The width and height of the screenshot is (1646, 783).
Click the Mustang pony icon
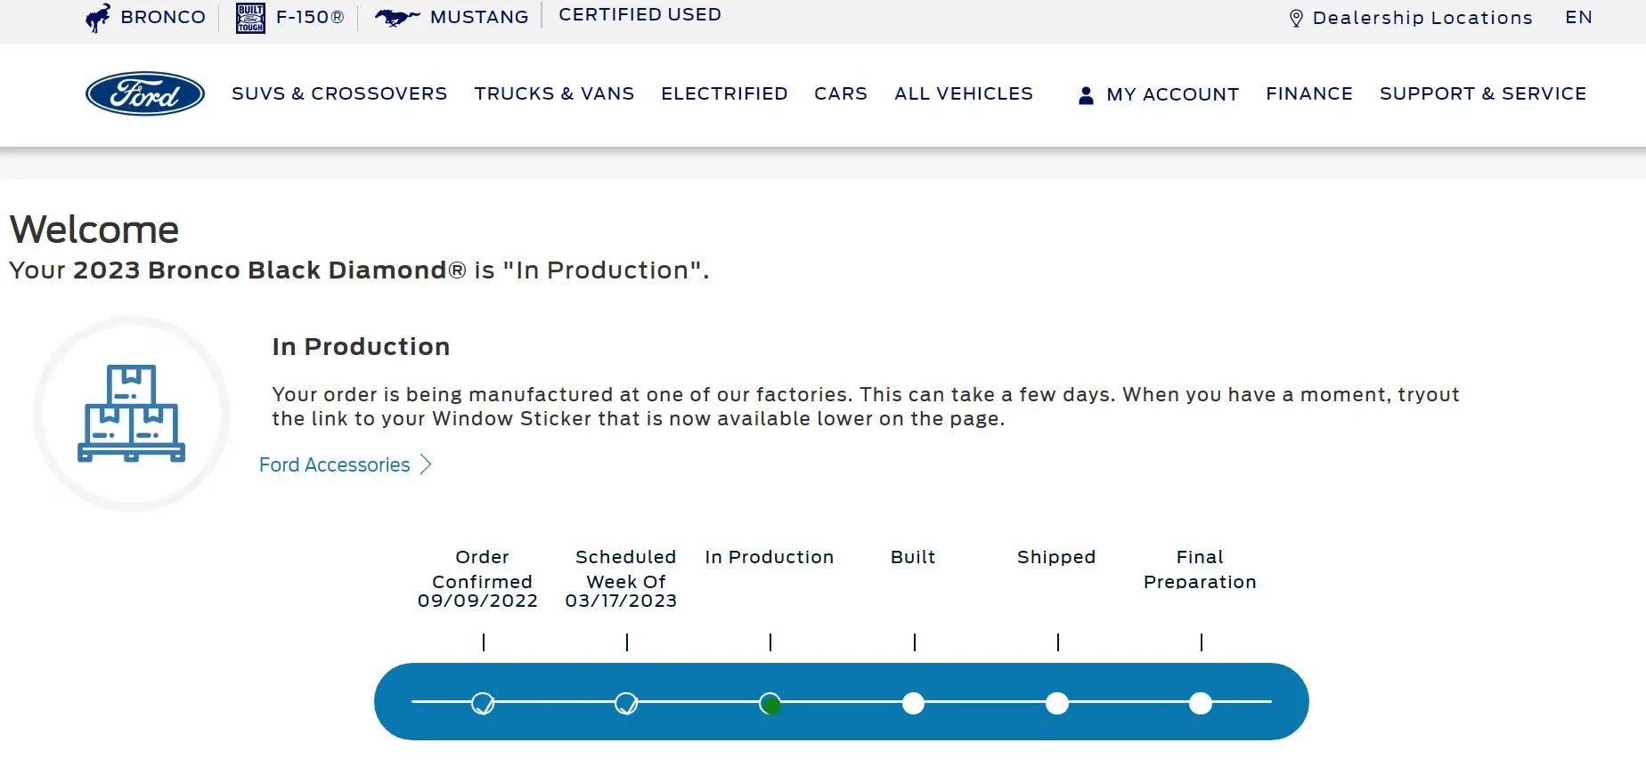point(397,18)
